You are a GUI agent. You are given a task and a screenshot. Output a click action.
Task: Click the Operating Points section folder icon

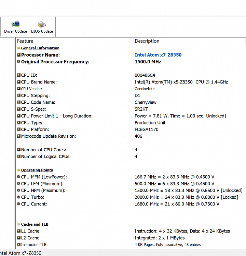point(19,170)
